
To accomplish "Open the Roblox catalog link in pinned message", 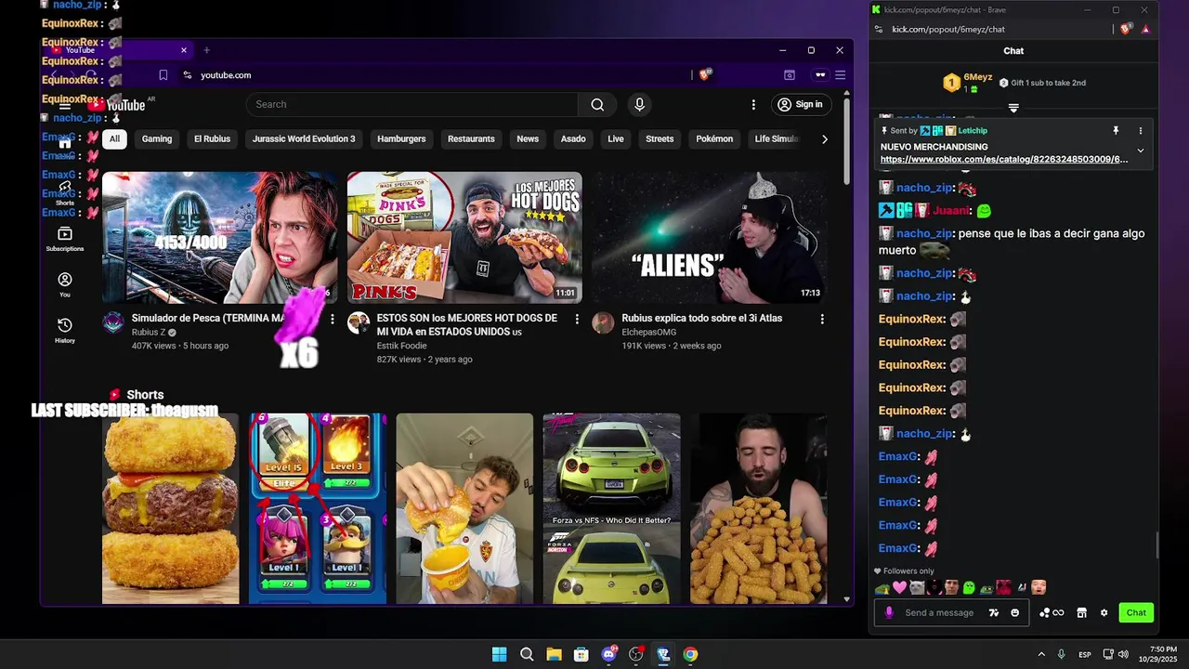I will coord(1004,160).
